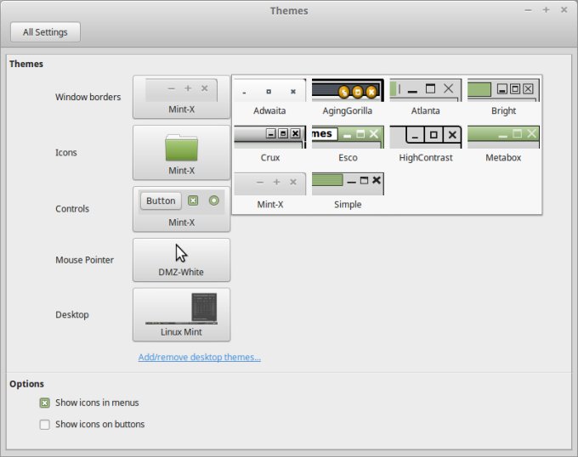
Task: Click the All Settings button
Action: tap(45, 32)
